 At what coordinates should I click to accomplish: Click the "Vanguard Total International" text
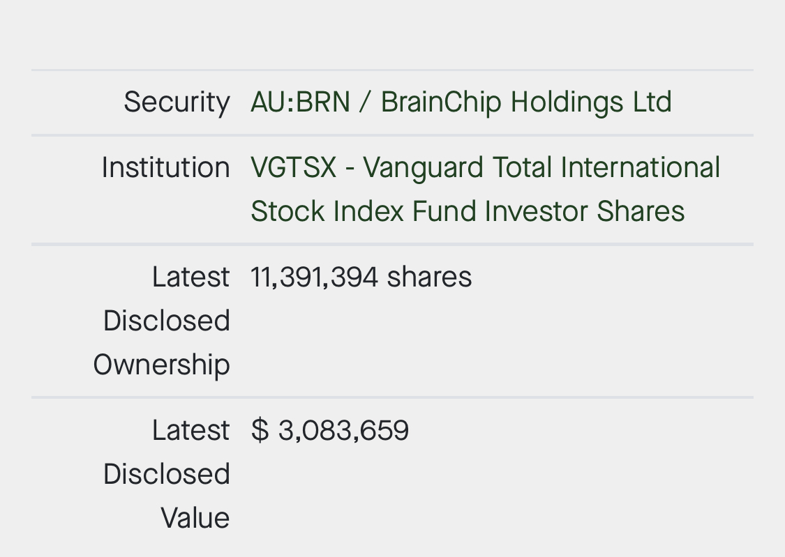pyautogui.click(x=541, y=168)
